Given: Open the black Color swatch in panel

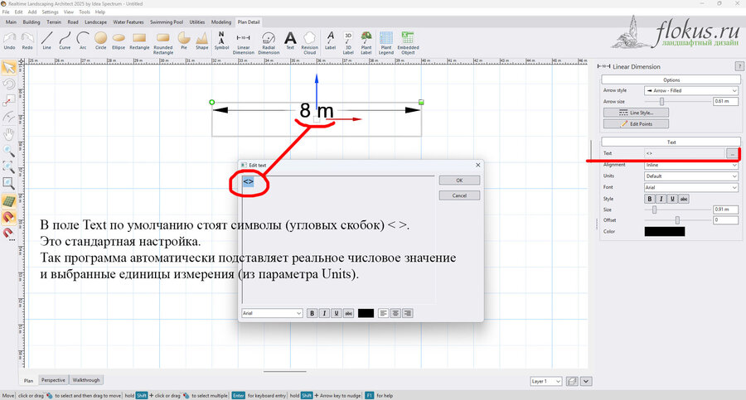Looking at the screenshot, I should click(665, 232).
